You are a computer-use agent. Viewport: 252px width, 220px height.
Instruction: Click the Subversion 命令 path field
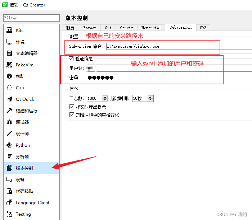[x=179, y=46]
